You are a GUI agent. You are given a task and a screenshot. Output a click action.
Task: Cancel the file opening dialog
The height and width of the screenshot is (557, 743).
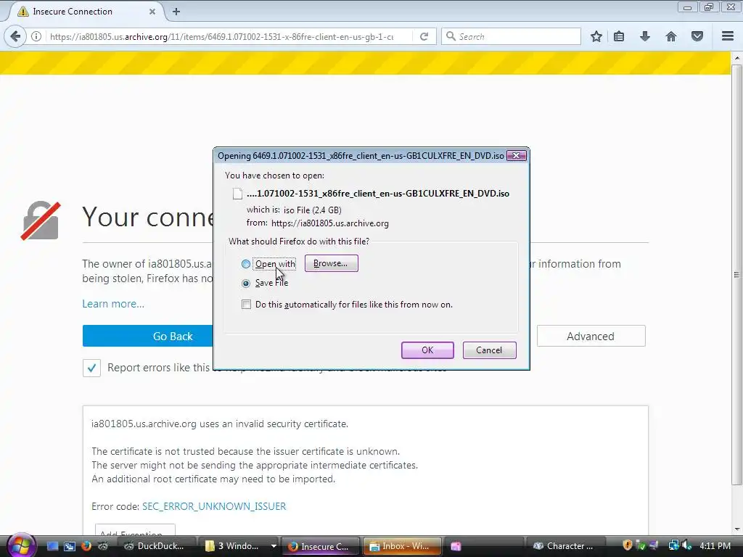[489, 350]
